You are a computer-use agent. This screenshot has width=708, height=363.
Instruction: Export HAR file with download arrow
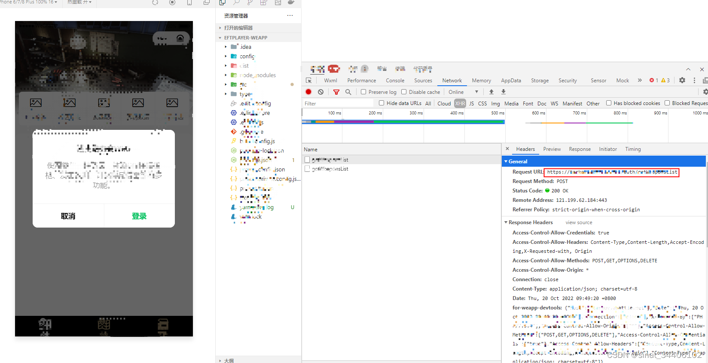click(x=504, y=92)
